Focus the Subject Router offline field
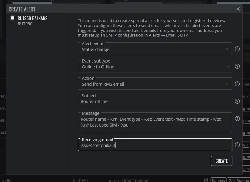Image resolution: width=250 pixels, height=182 pixels. click(155, 101)
